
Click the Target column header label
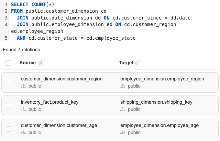pyautogui.click(x=126, y=63)
